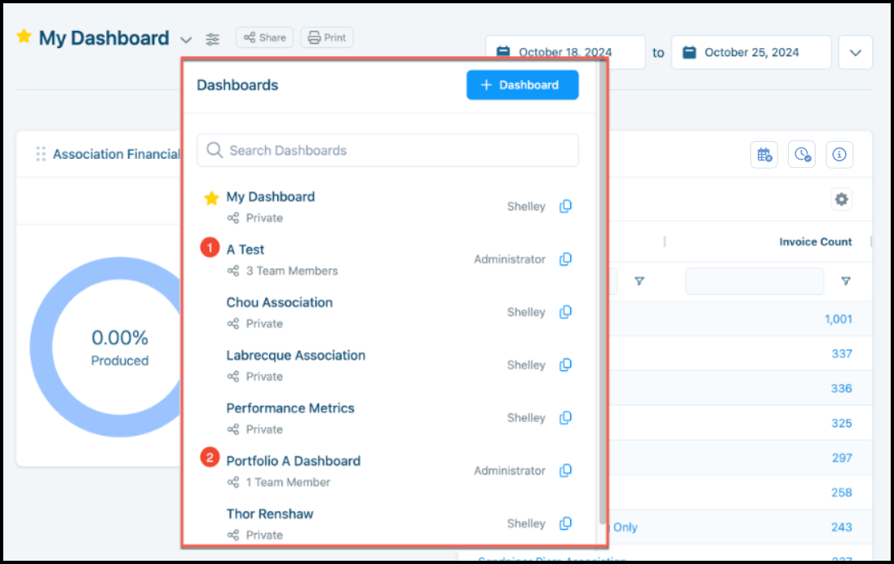Click share icon under Chou Association
The width and height of the screenshot is (894, 564).
[x=233, y=324]
